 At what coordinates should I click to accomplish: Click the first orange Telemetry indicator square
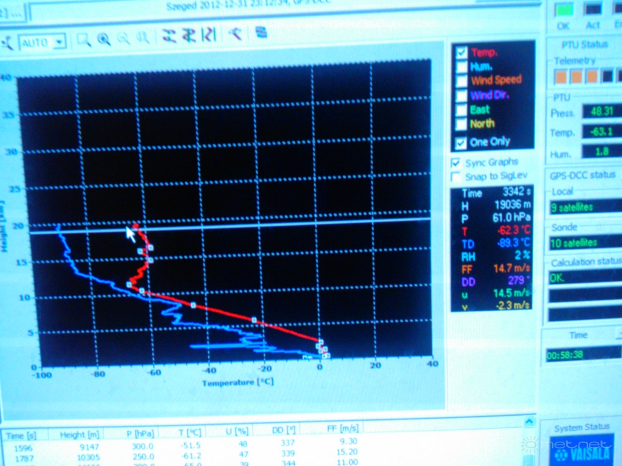point(560,76)
